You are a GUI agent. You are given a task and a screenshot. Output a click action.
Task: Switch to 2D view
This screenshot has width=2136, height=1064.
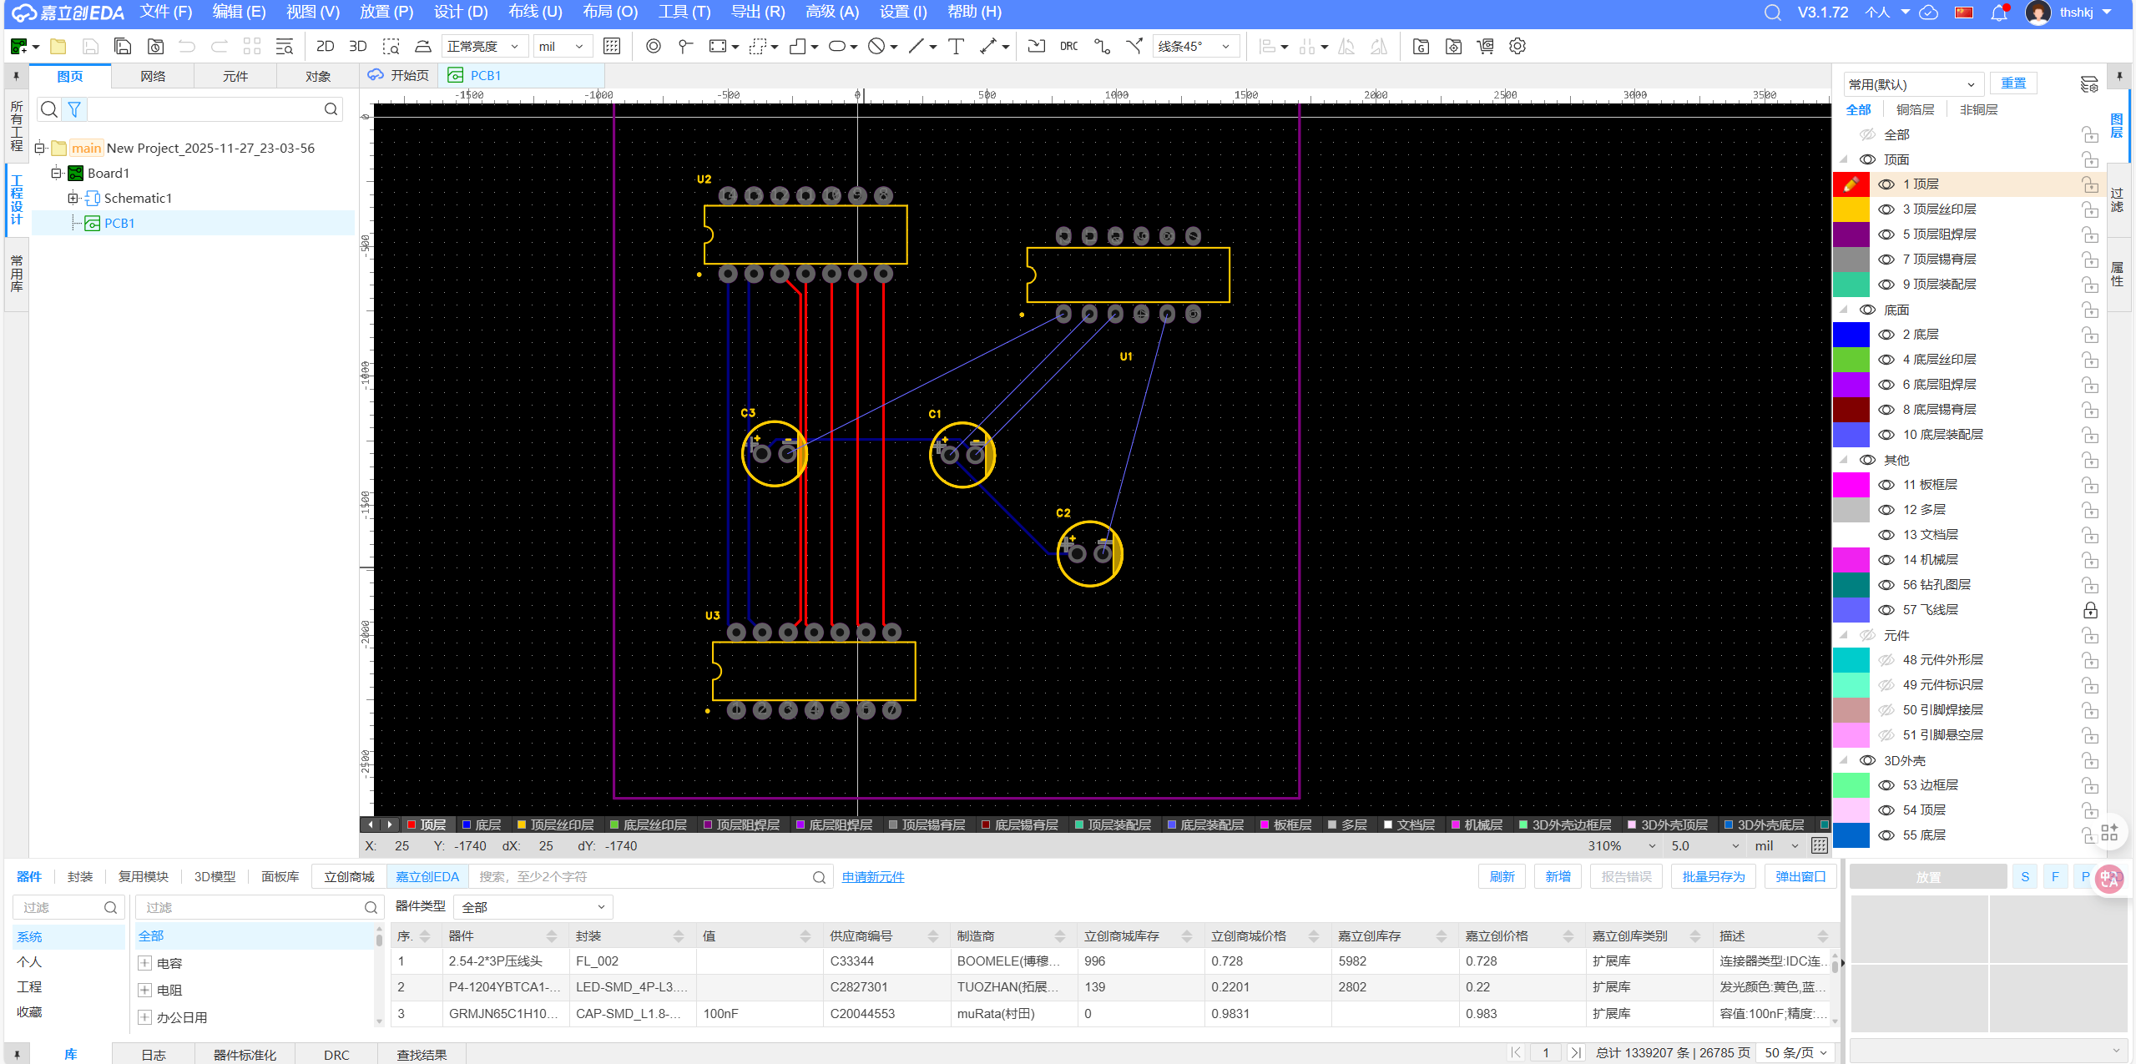tap(325, 46)
